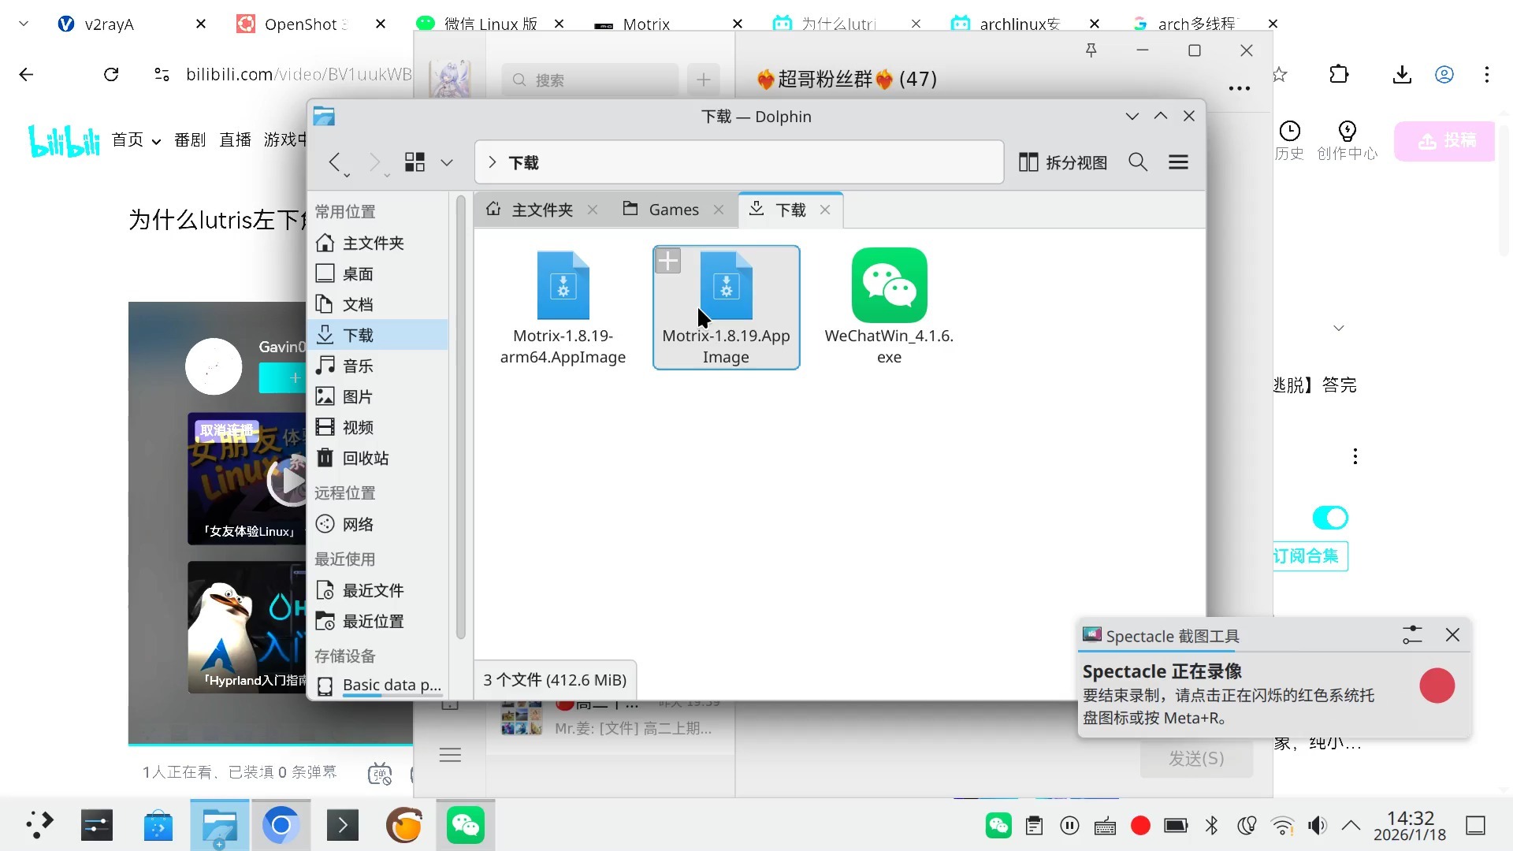The height and width of the screenshot is (851, 1513).
Task: Switch to the 主文件夹 tab
Action: 541,210
